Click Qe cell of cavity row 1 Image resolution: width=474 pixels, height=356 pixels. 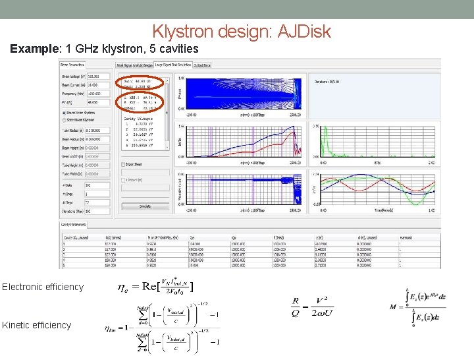(x=209, y=244)
